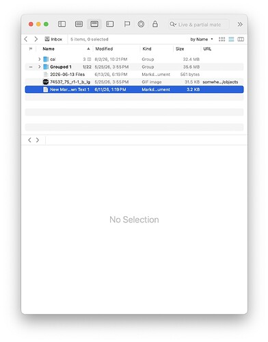Select the cal group row
This screenshot has height=342, width=268.
coord(134,60)
